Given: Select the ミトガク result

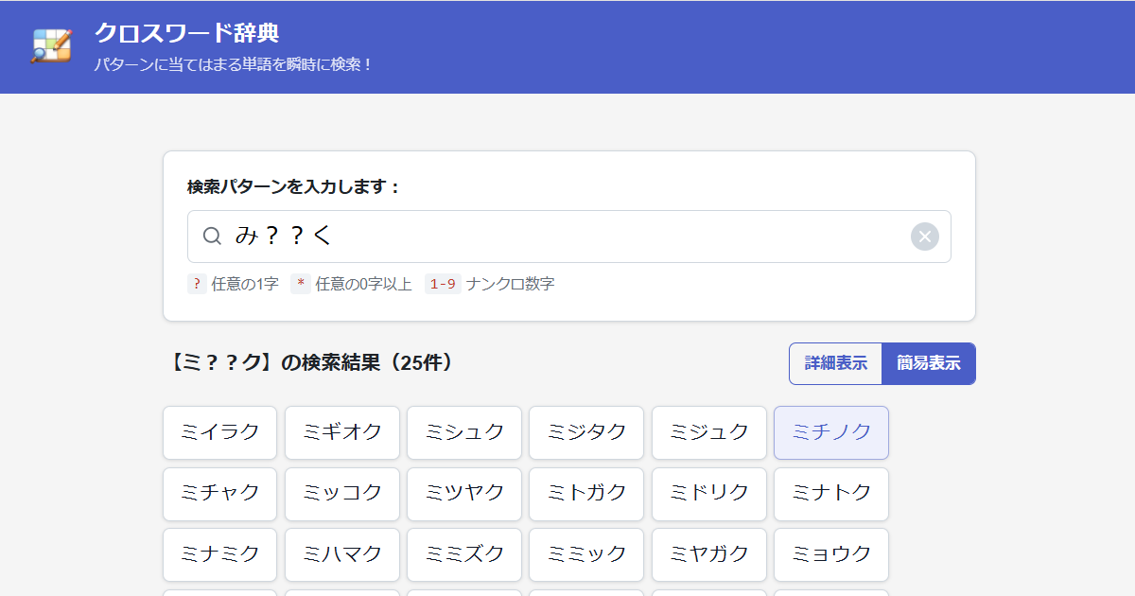Looking at the screenshot, I should pos(586,494).
